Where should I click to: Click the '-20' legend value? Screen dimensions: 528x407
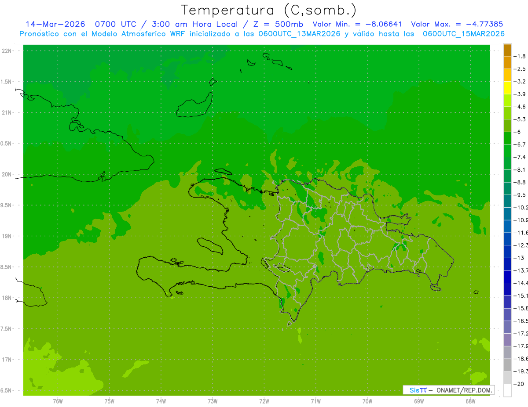pos(519,384)
